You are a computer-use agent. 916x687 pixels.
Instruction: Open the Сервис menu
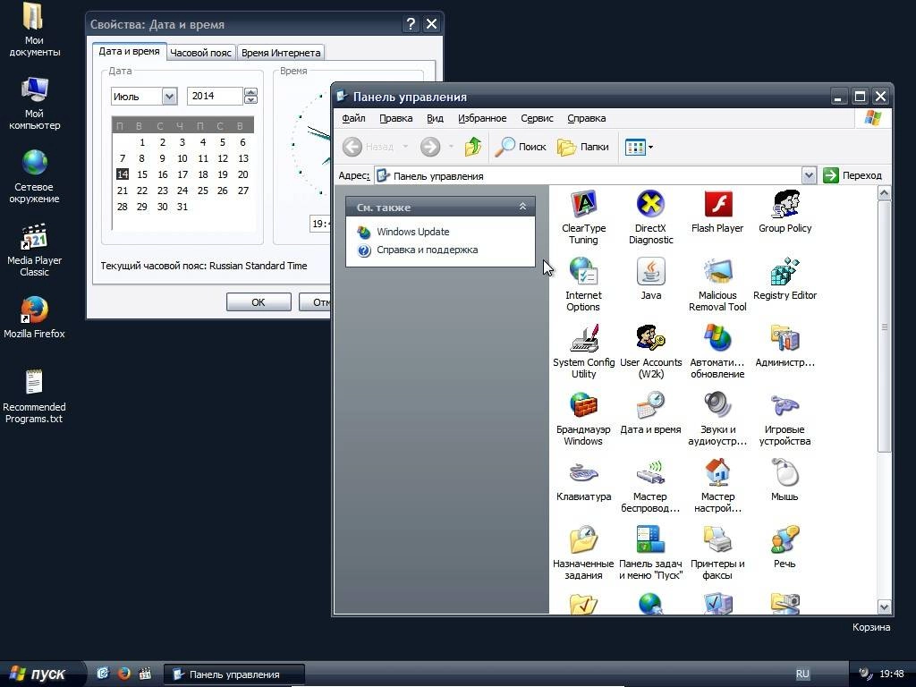click(x=537, y=118)
